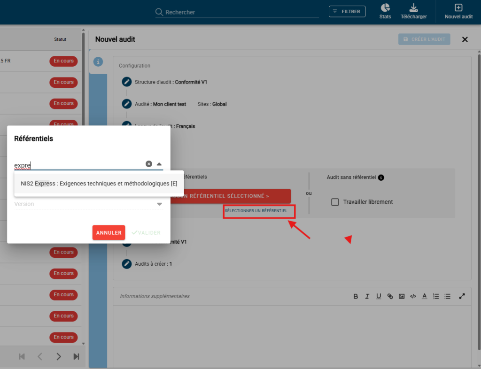Viewport: 481px width, 369px height.
Task: Open the FILTRER filter menu
Action: click(x=347, y=11)
